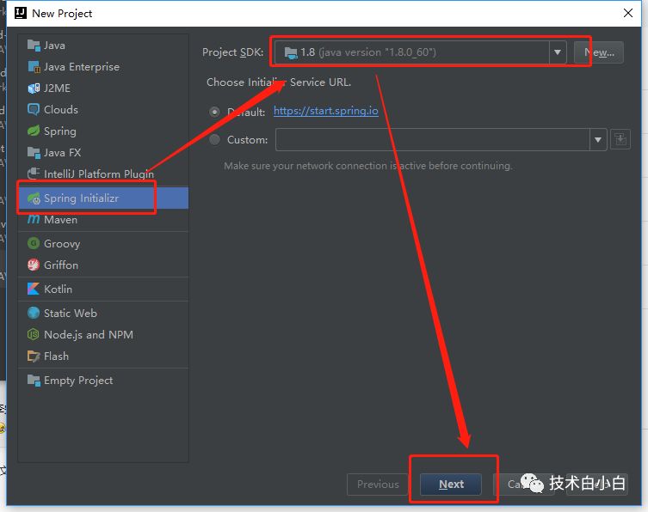Select the Default service URL radio button
648x512 pixels.
pyautogui.click(x=214, y=112)
